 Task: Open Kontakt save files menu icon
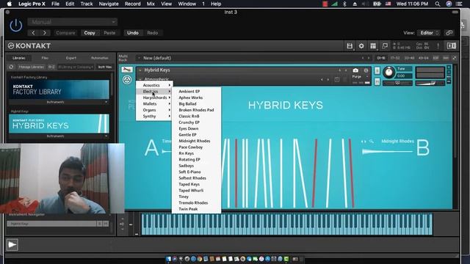pyautogui.click(x=350, y=45)
